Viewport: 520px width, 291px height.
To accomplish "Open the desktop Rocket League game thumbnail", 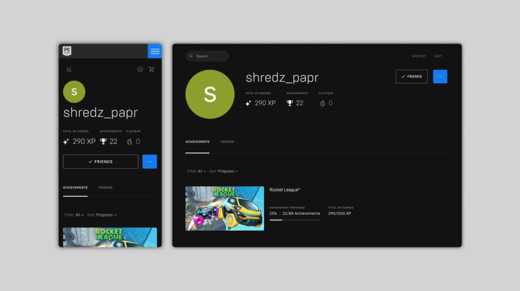I will [x=225, y=208].
